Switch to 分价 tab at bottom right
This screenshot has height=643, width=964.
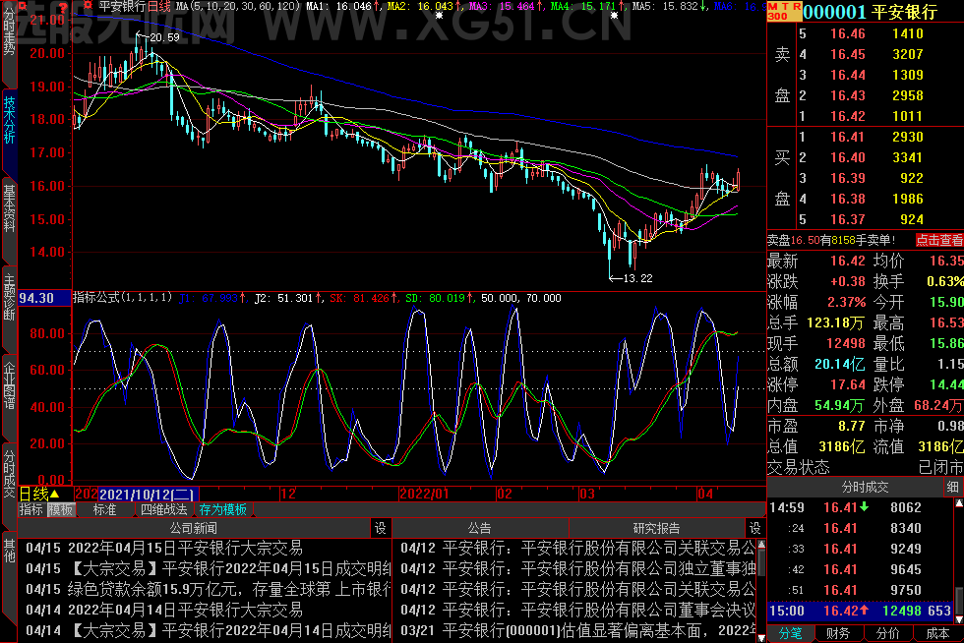pyautogui.click(x=887, y=634)
